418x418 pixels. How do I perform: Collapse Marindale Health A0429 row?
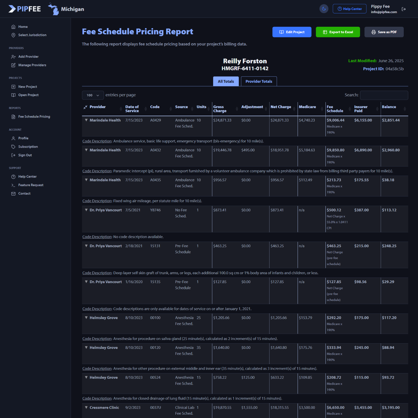click(86, 120)
